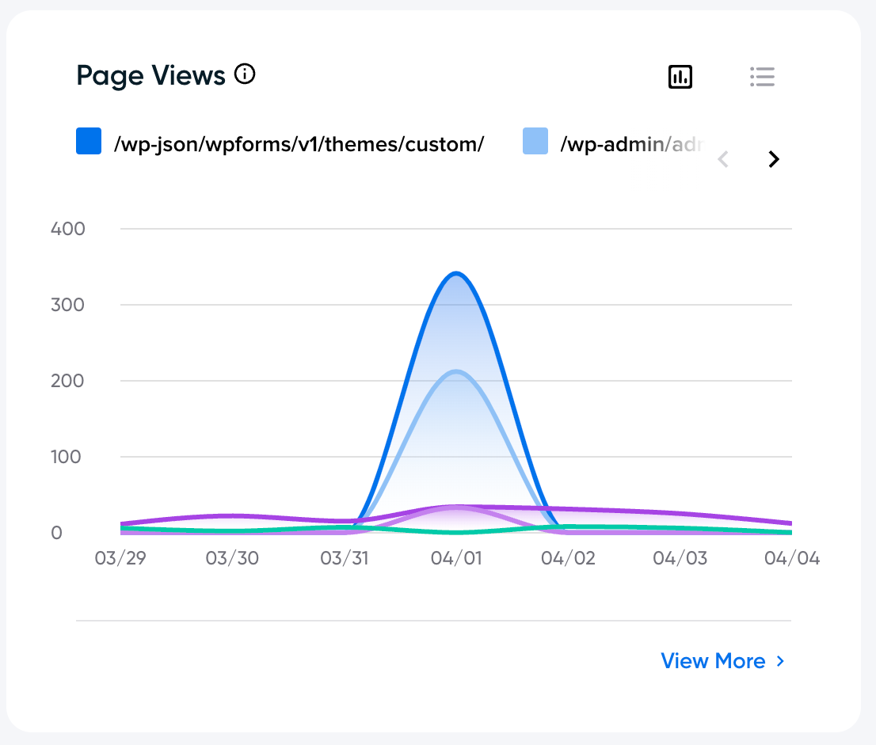The height and width of the screenshot is (745, 876).
Task: Click the 04/04 date label on x-axis
Action: pyautogui.click(x=791, y=558)
